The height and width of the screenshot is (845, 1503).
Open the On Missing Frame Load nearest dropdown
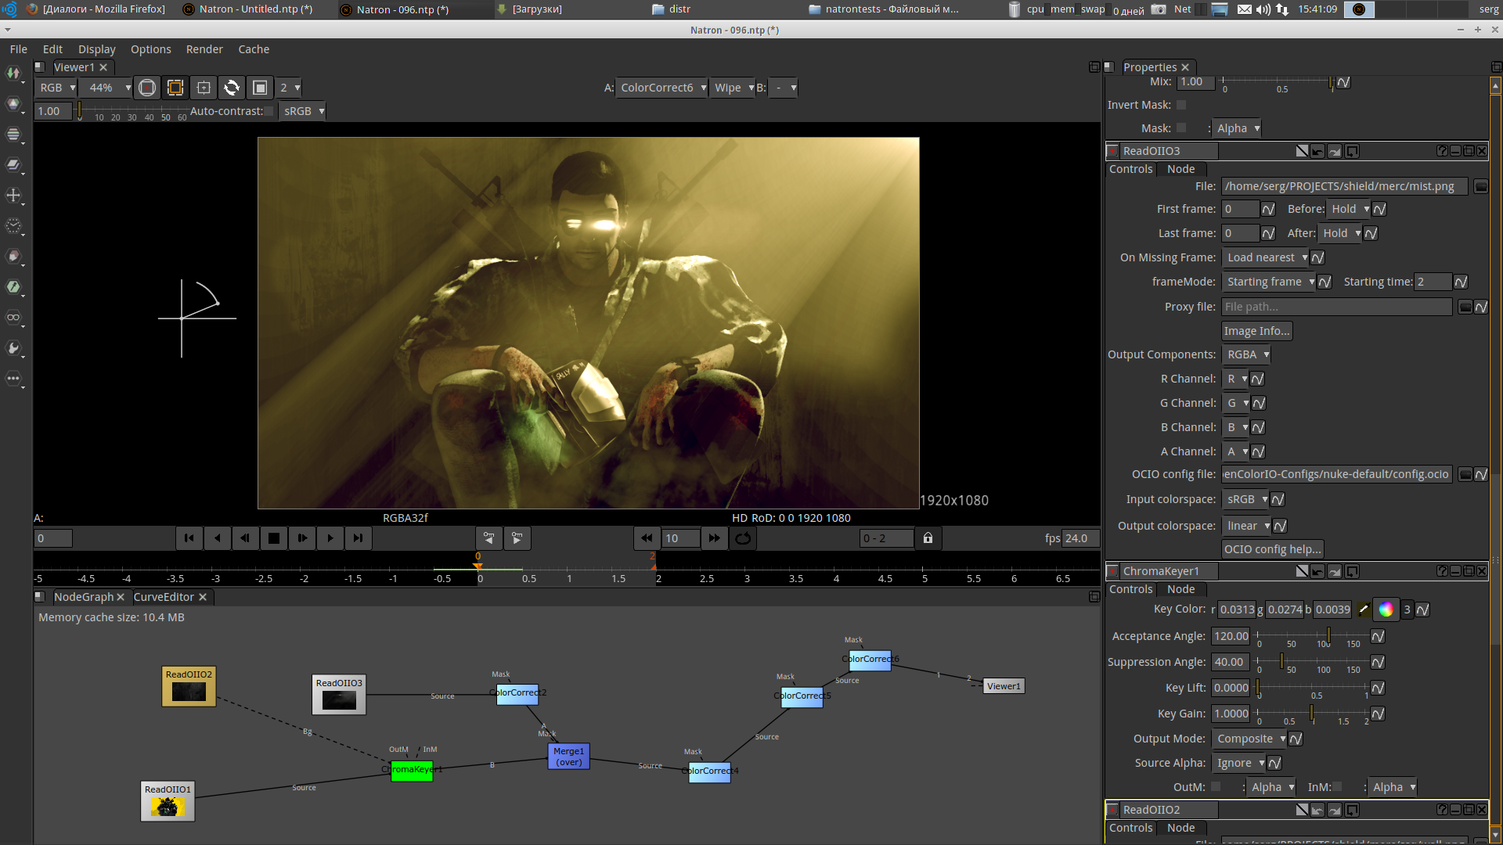[x=1265, y=257]
